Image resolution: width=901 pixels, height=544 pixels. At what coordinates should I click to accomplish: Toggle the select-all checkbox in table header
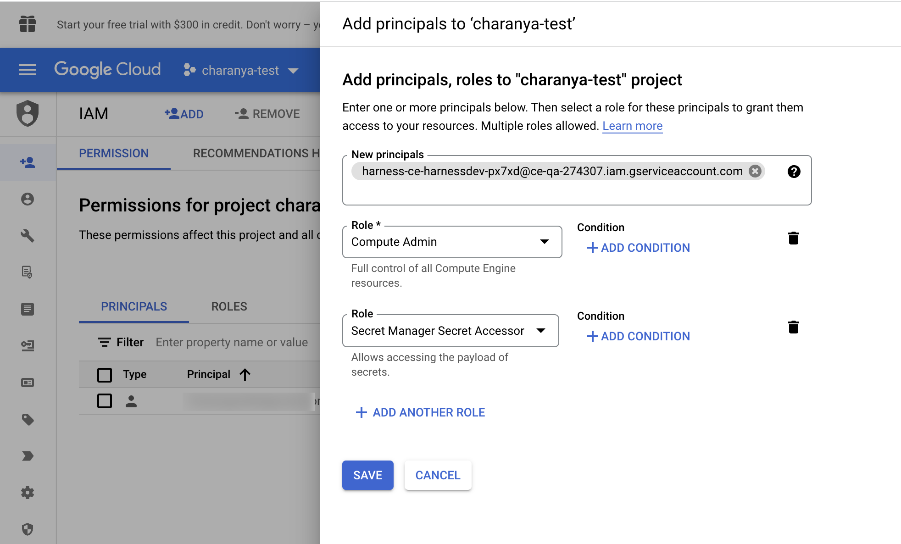pos(105,375)
